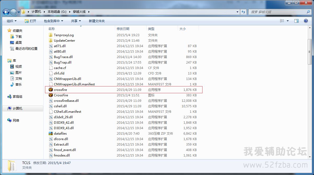Click the help question mark icon
Screen dimensions: 314x175
point(306,21)
